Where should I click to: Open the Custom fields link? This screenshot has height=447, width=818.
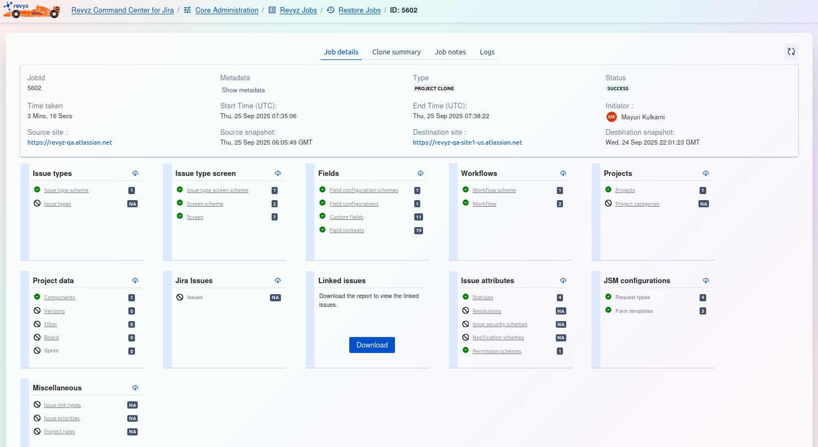346,217
